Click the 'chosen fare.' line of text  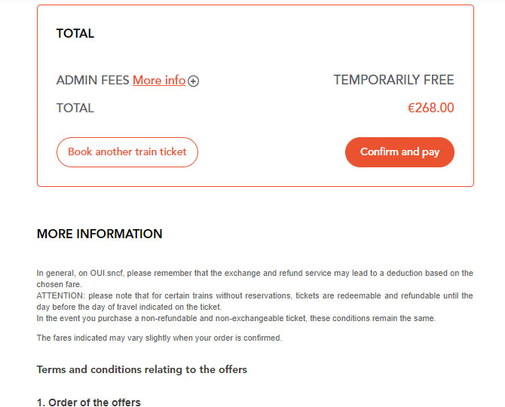[x=60, y=284]
